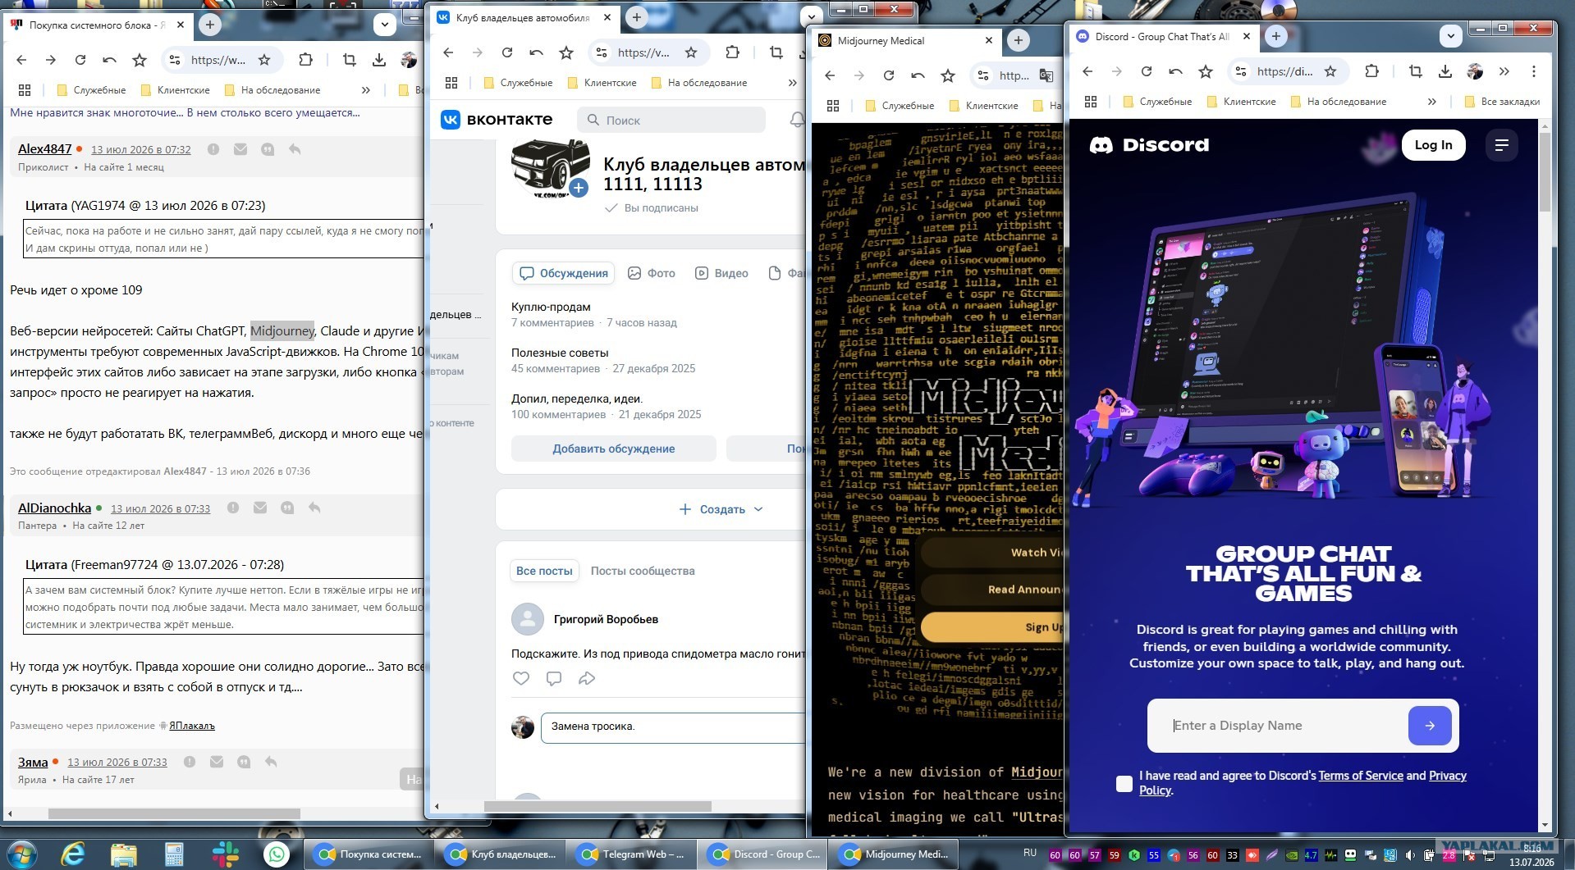Switch to the Обсуждения tab on VK
Image resolution: width=1575 pixels, height=870 pixels.
tap(564, 273)
